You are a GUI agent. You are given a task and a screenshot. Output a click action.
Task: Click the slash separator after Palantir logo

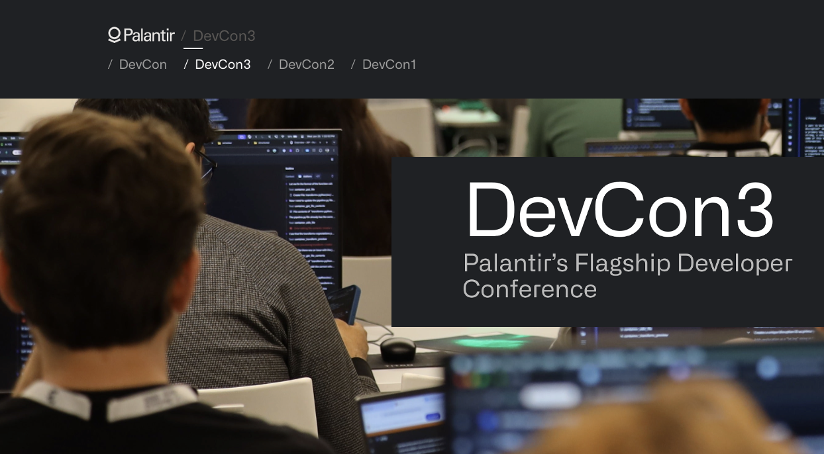pos(183,36)
